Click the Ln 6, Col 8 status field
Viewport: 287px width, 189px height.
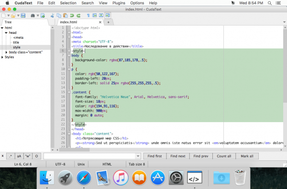(23, 164)
